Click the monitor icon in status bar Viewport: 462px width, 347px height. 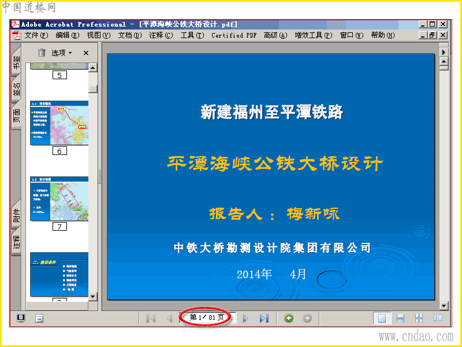pos(21,318)
